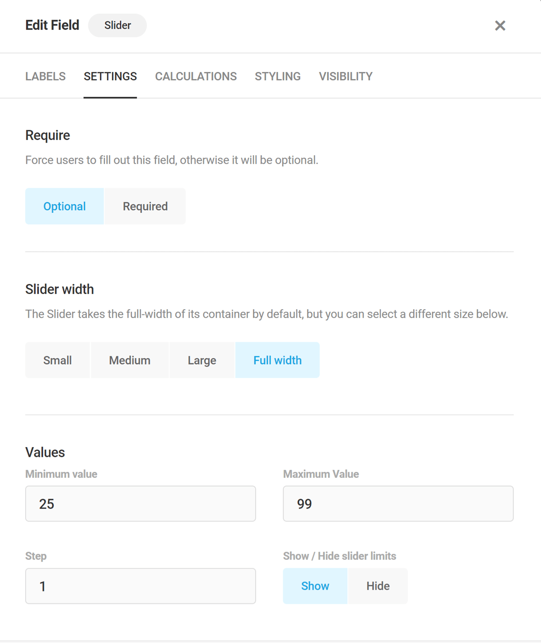The height and width of the screenshot is (643, 541).
Task: Switch to the Labels tab
Action: tap(45, 76)
